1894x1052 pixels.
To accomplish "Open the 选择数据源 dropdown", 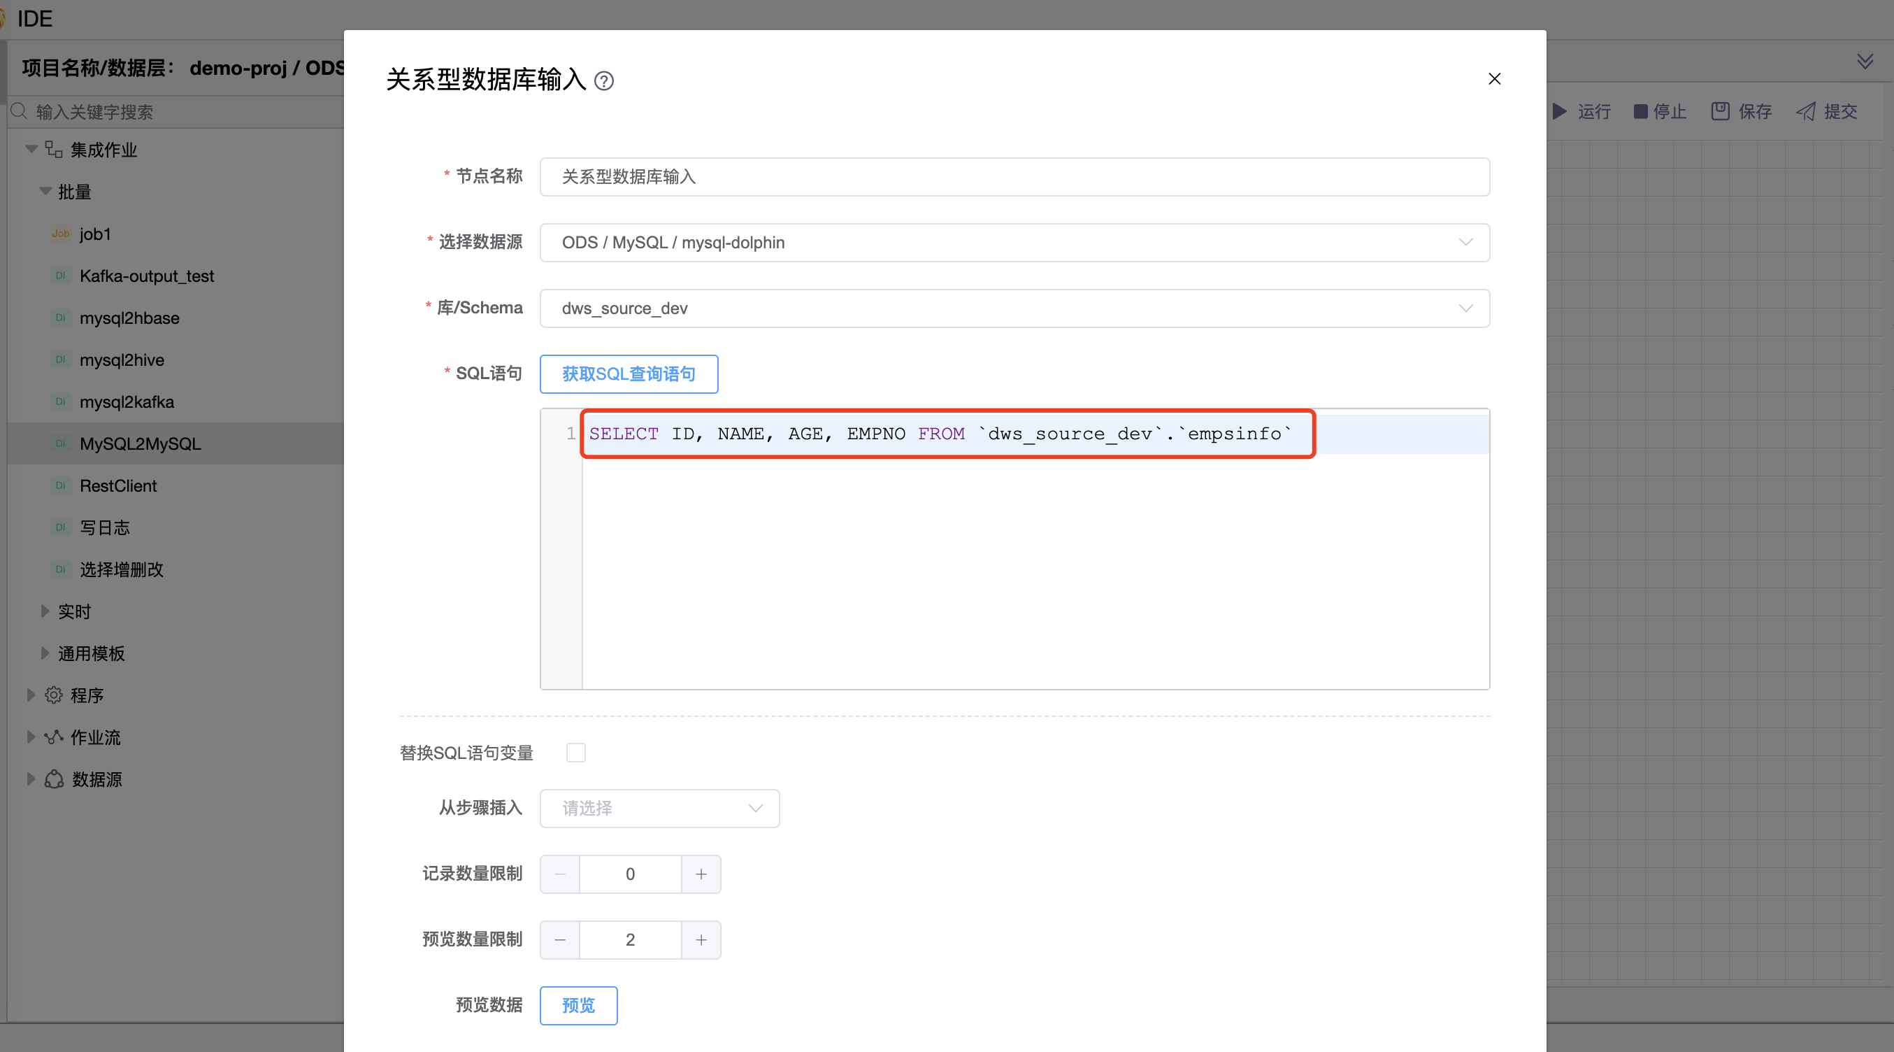I will [x=1466, y=242].
